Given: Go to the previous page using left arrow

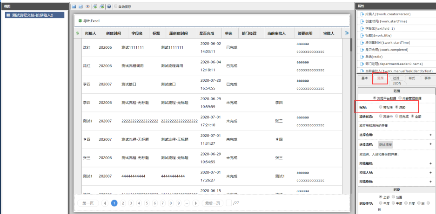Looking at the screenshot, I should point(105,203).
